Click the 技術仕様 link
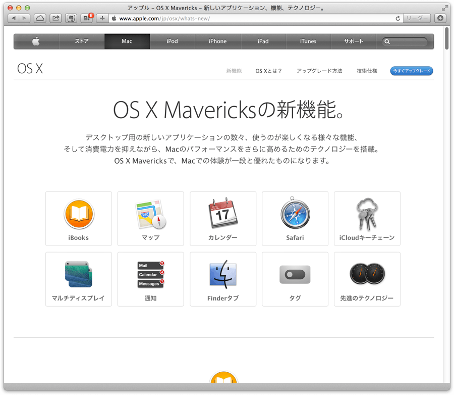Screen dimensions: 454x395 [x=367, y=71]
